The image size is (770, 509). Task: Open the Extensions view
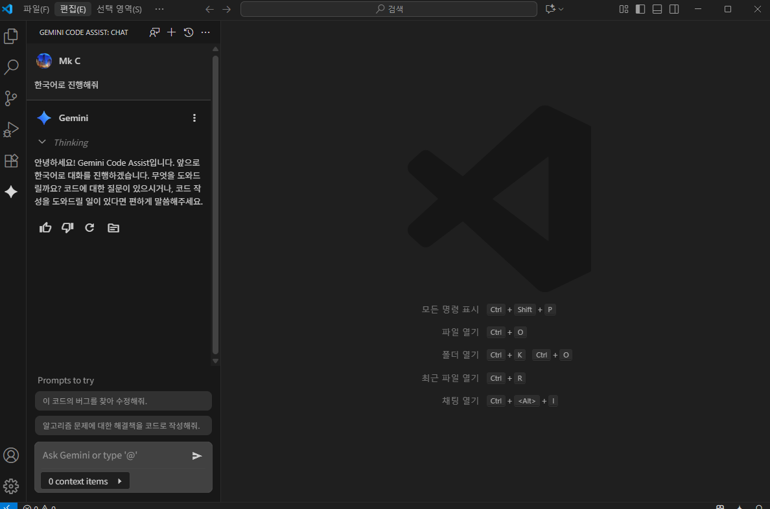(x=11, y=161)
